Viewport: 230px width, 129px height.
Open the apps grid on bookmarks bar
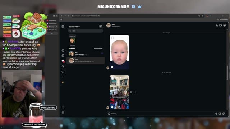61,19
